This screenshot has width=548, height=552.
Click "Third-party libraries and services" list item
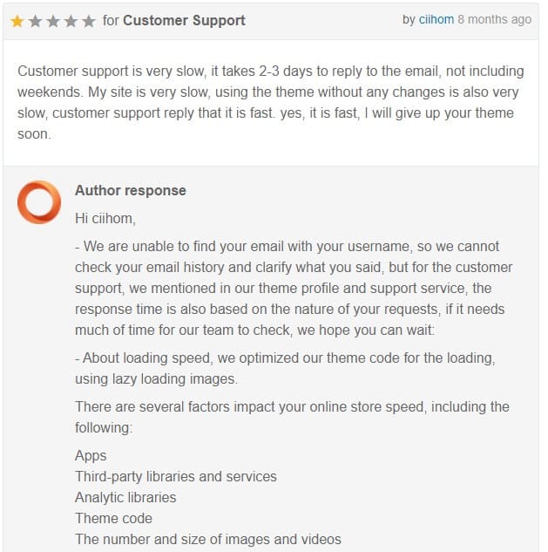click(176, 476)
